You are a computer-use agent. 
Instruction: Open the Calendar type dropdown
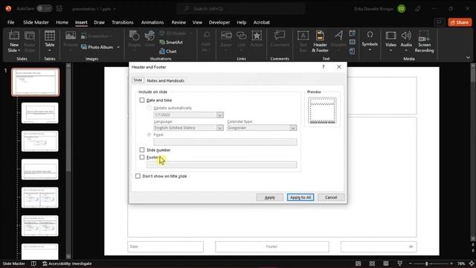(x=293, y=128)
